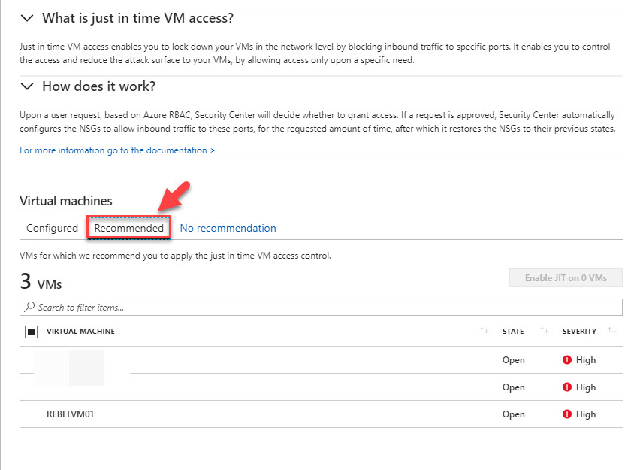Image resolution: width=640 pixels, height=470 pixels.
Task: Select the Recommended tab
Action: point(128,228)
